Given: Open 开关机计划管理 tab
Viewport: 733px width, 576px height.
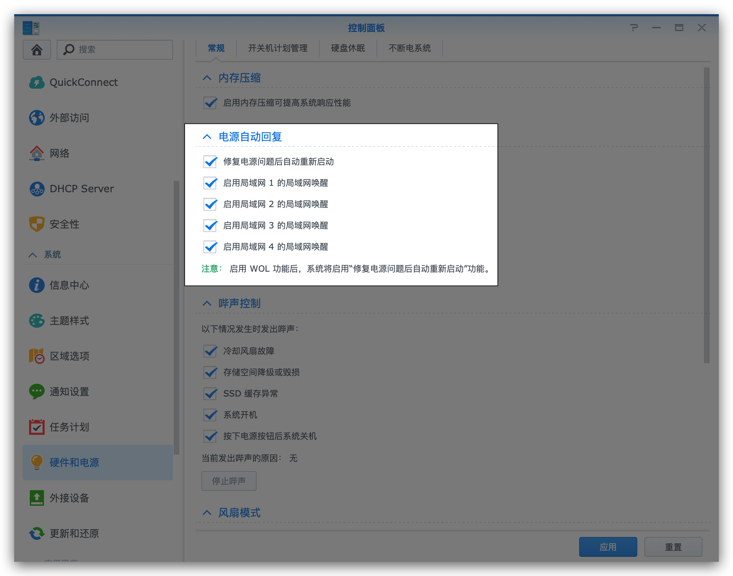Looking at the screenshot, I should coord(278,48).
